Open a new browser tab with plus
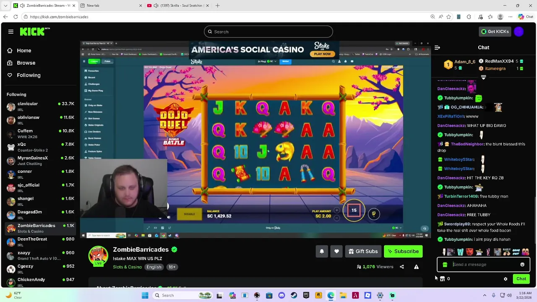This screenshot has width=537, height=302. point(217,5)
